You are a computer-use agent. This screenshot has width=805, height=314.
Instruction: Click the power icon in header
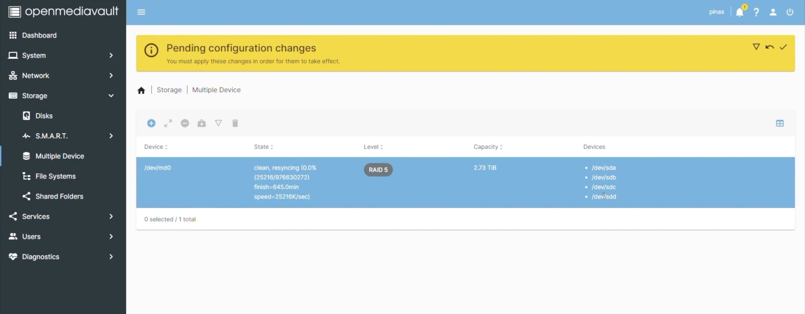coord(790,12)
